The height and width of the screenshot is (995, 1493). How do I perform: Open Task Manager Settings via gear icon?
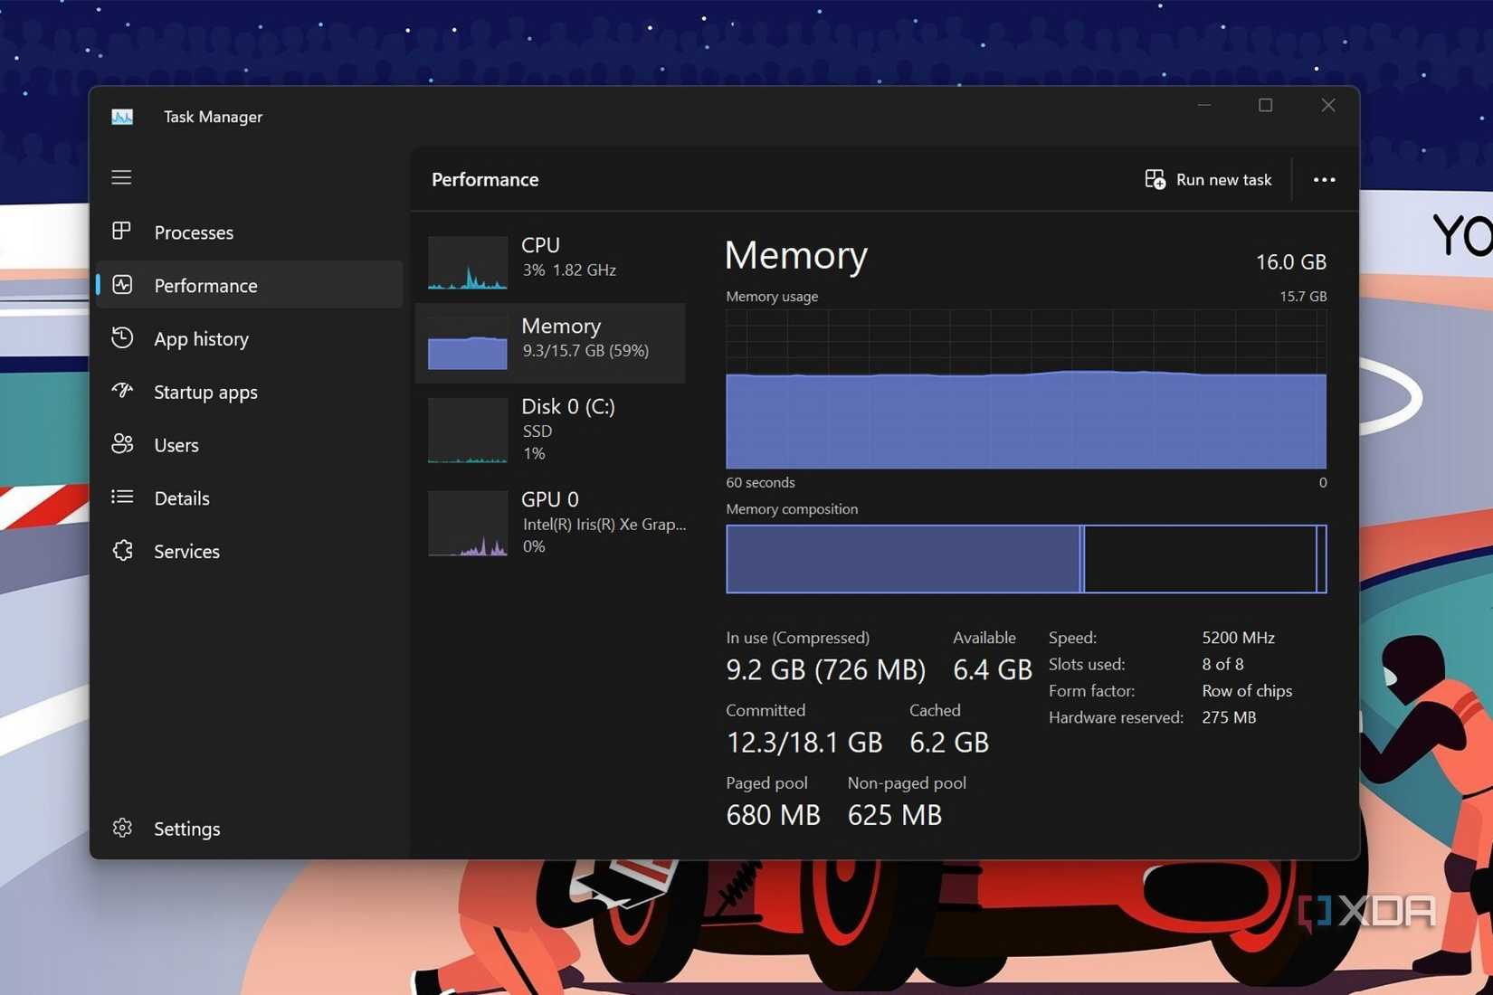tap(122, 828)
